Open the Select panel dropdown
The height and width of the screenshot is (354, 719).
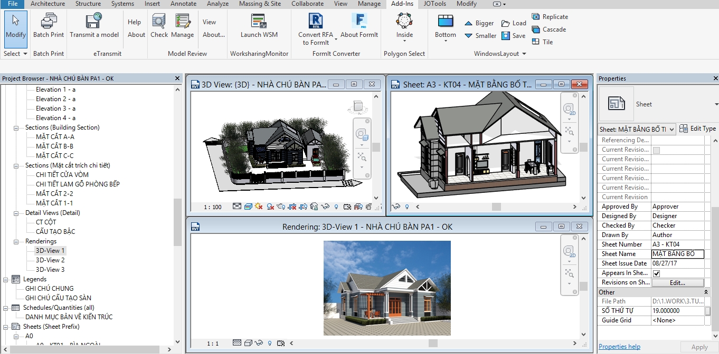[x=15, y=54]
